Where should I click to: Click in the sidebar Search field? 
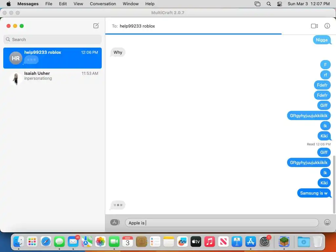click(52, 39)
